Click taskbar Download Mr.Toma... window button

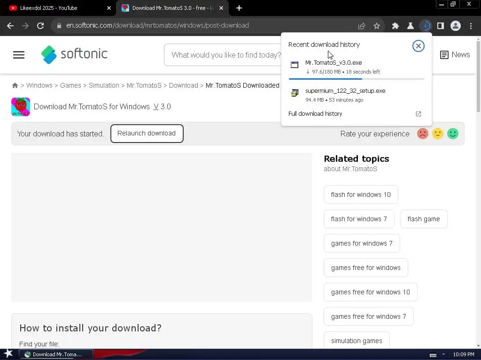(56, 354)
